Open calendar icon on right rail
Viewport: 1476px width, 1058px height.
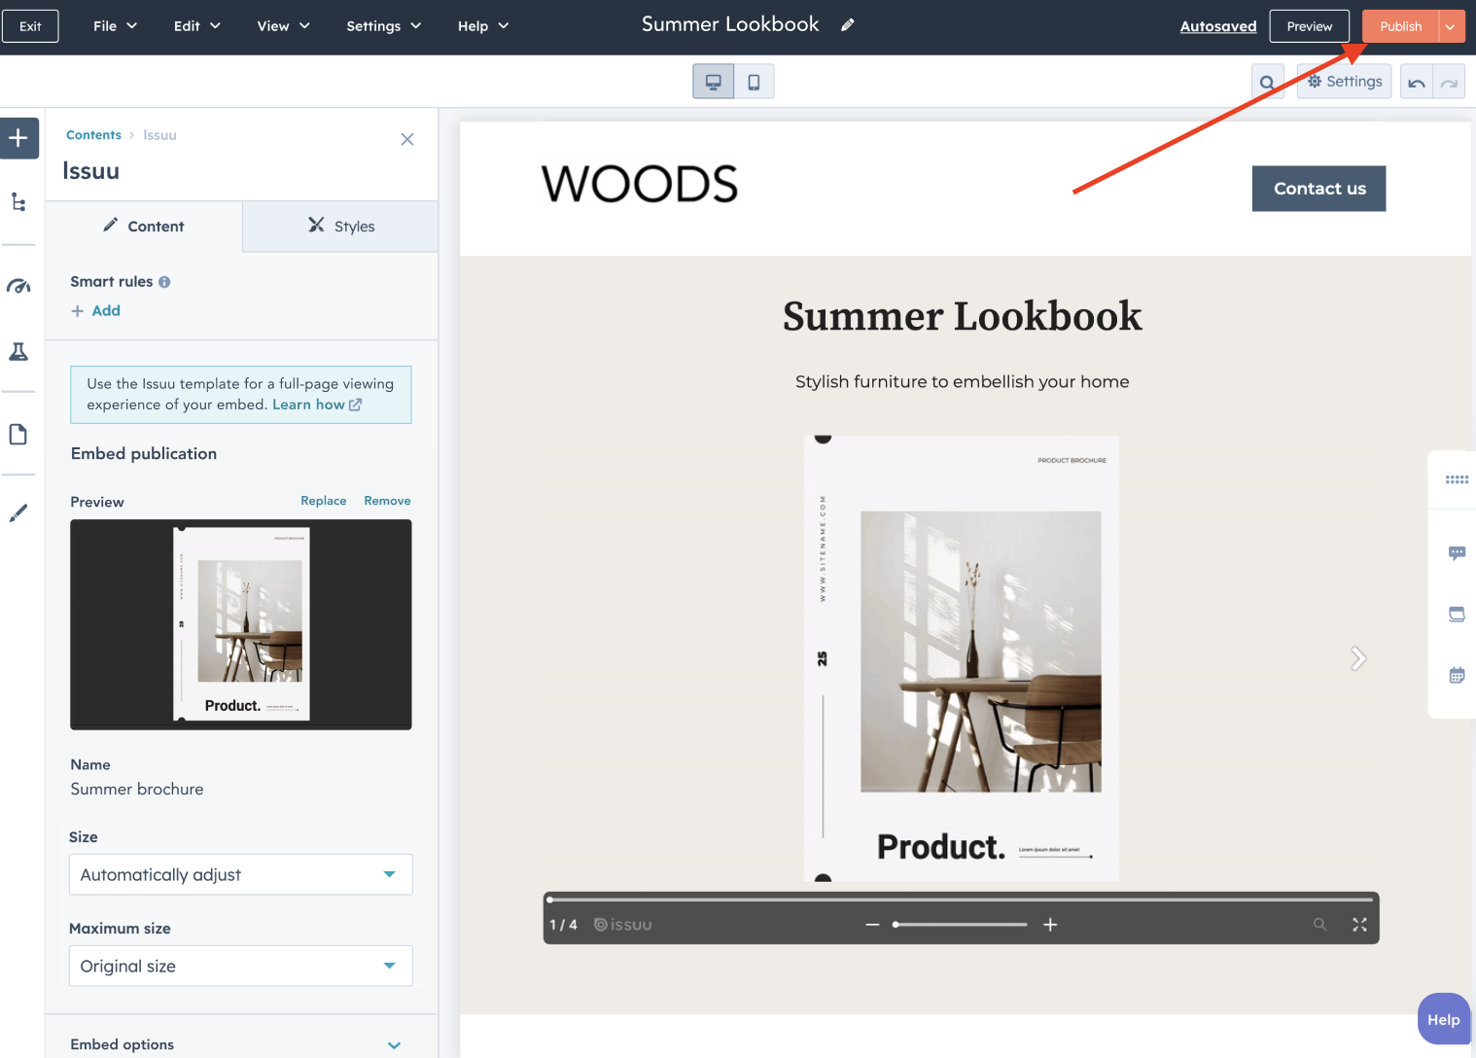1457,675
